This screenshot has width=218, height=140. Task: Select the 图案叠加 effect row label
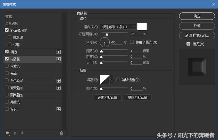(x=17, y=95)
